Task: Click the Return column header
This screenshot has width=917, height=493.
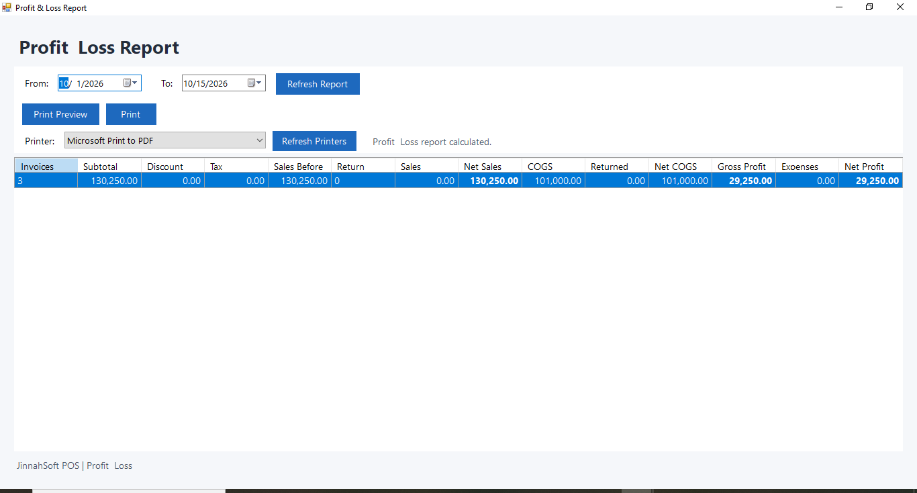Action: pos(363,166)
